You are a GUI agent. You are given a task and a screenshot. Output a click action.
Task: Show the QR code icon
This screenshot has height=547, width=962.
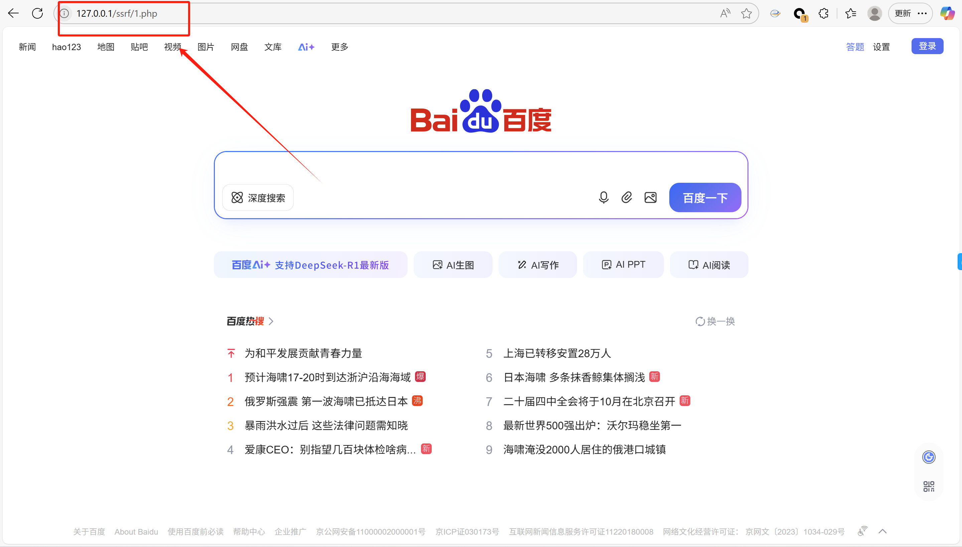click(929, 487)
